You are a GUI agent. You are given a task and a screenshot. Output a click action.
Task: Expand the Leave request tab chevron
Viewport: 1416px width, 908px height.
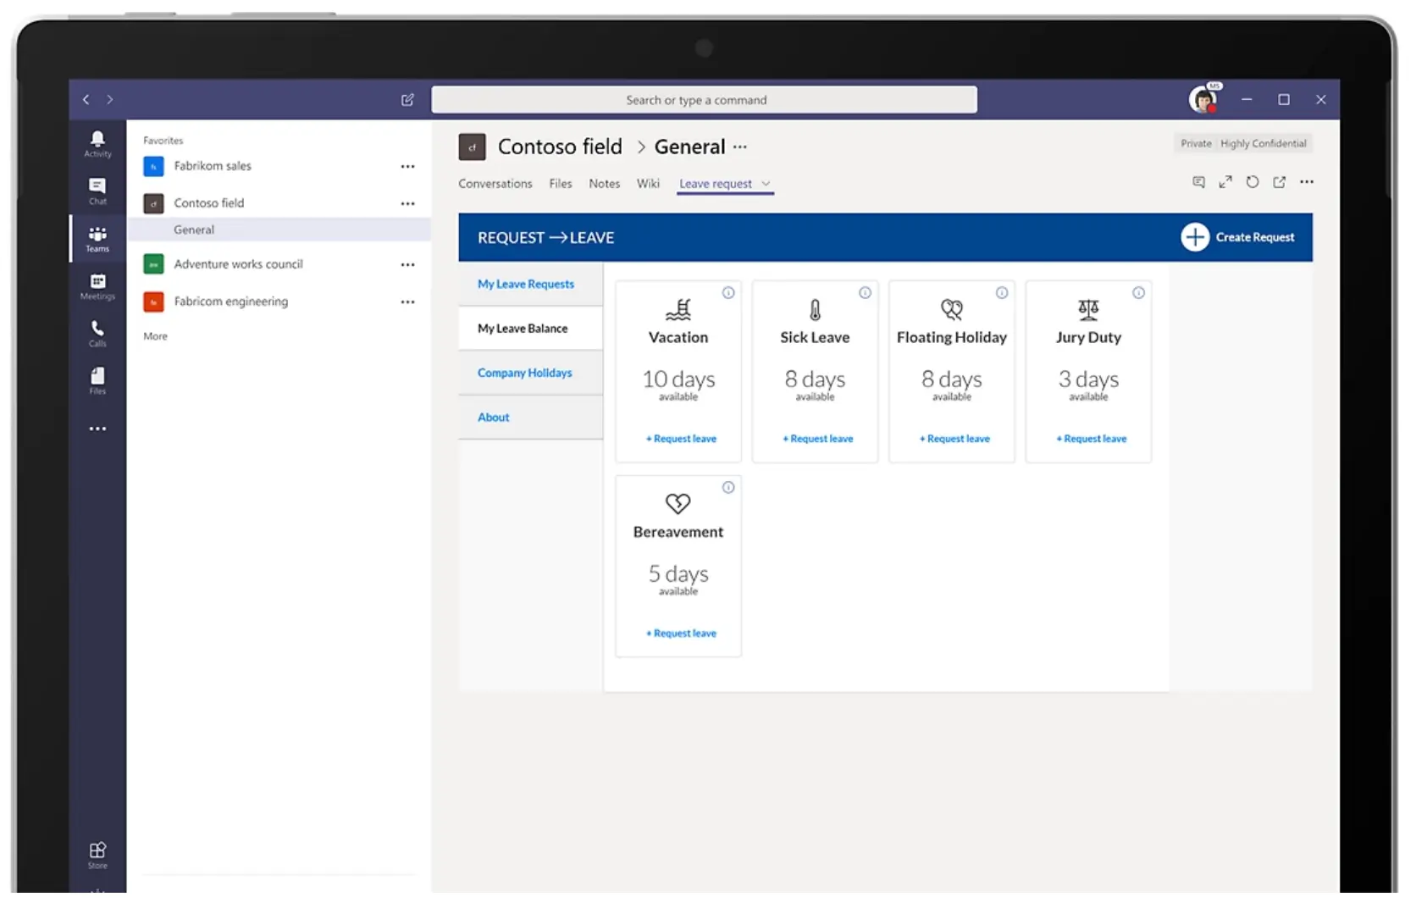(766, 184)
